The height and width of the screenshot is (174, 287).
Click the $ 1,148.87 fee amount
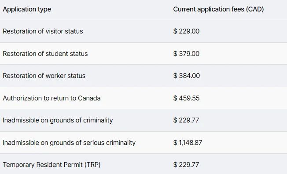188,143
